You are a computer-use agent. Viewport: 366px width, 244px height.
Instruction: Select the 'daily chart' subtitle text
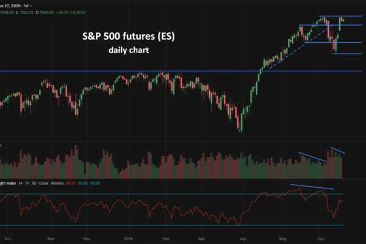129,50
